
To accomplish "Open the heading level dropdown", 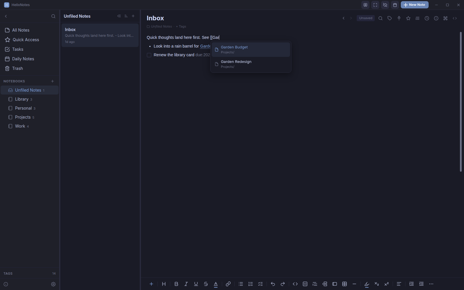I will click(164, 284).
